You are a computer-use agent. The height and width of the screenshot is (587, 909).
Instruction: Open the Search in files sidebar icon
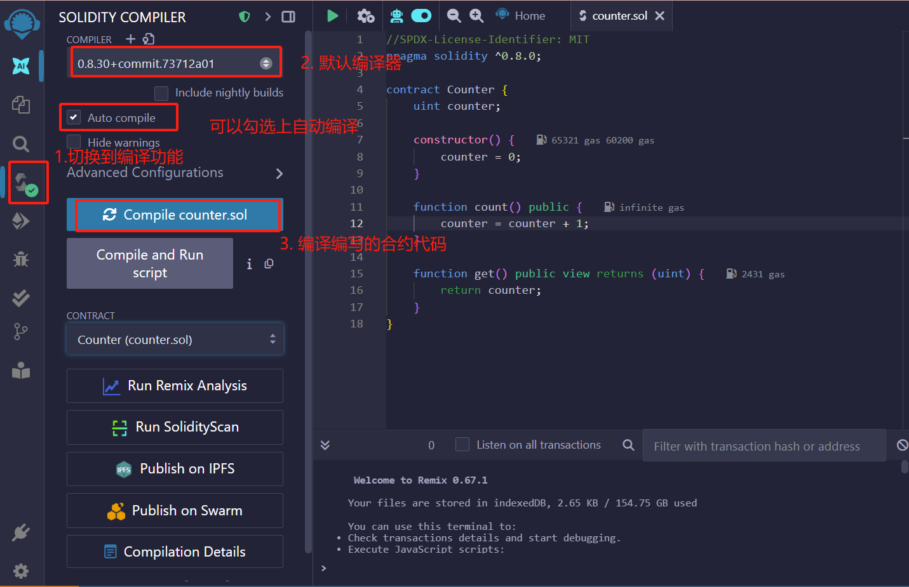[x=21, y=143]
